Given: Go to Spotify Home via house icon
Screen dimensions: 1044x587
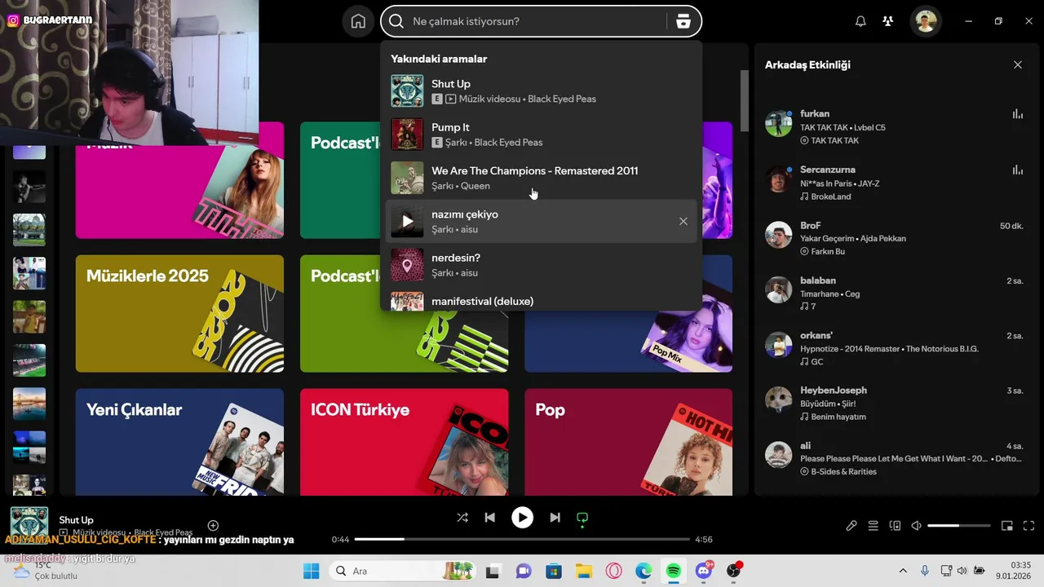Looking at the screenshot, I should (358, 21).
